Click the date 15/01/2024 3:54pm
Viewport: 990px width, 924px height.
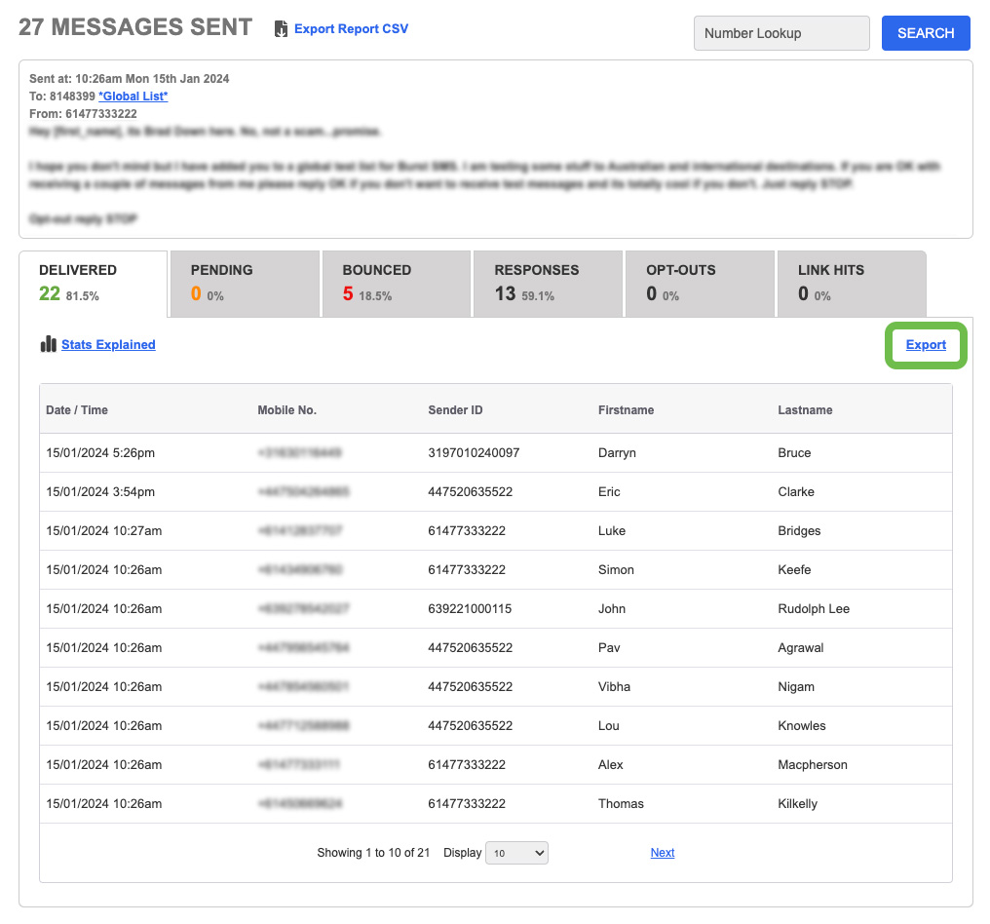click(x=100, y=492)
